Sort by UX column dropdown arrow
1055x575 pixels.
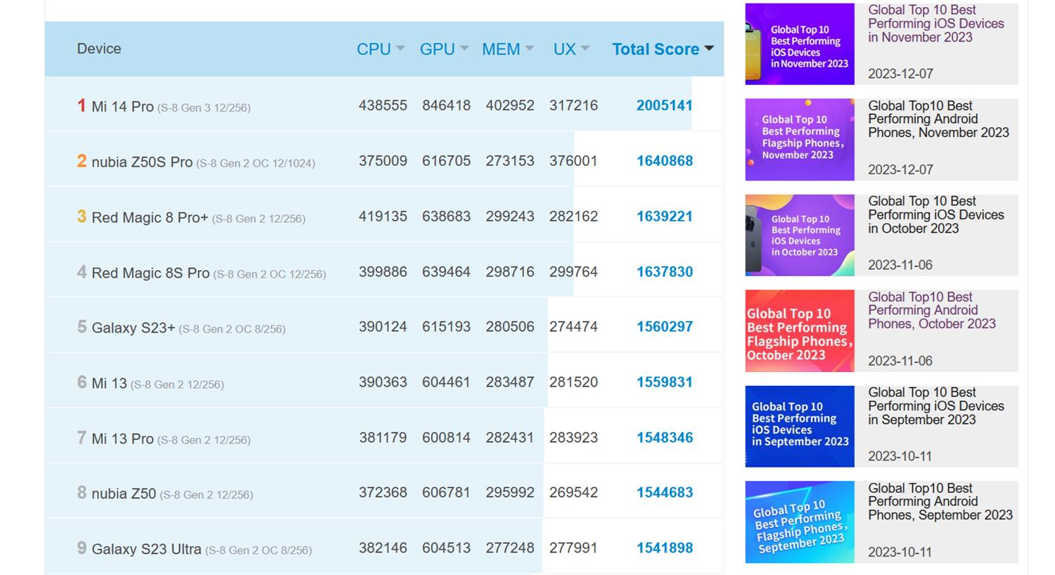tap(585, 49)
